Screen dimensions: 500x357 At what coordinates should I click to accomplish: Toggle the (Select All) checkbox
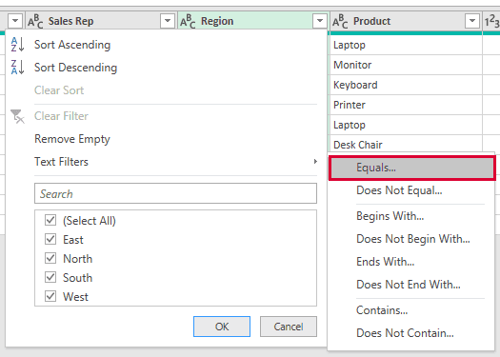tap(50, 220)
